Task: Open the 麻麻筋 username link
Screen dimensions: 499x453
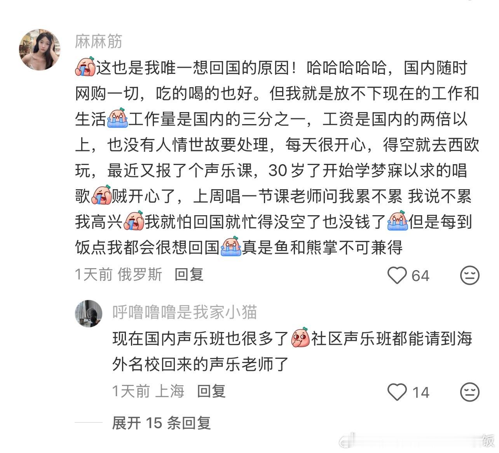Action: [99, 42]
